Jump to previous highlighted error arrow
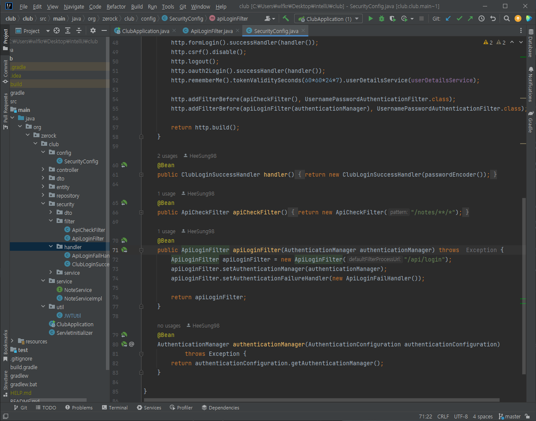Image resolution: width=536 pixels, height=421 pixels. click(512, 42)
